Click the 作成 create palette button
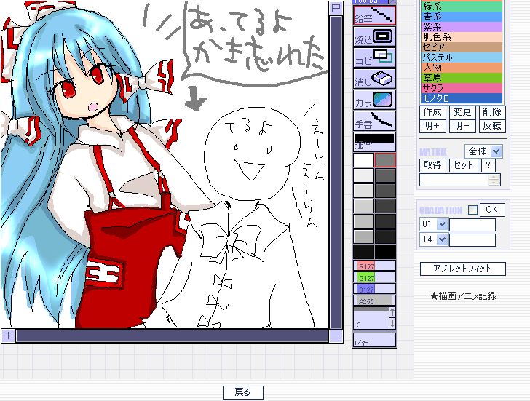Screen dimensions: 530x401 click(x=432, y=112)
